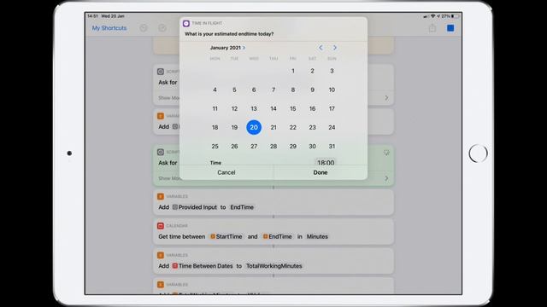
Task: Pick January 28 in the calendar
Action: 273,146
